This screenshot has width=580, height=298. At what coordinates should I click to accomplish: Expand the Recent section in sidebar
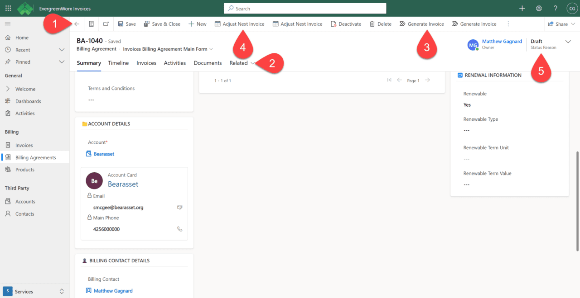point(62,50)
